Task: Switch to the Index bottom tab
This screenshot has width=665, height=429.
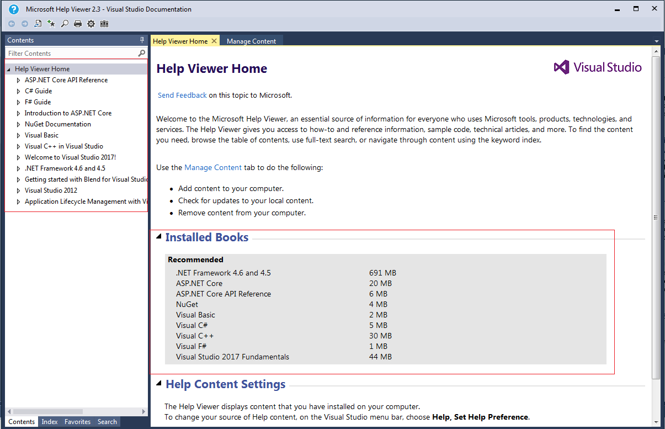Action: tap(50, 421)
